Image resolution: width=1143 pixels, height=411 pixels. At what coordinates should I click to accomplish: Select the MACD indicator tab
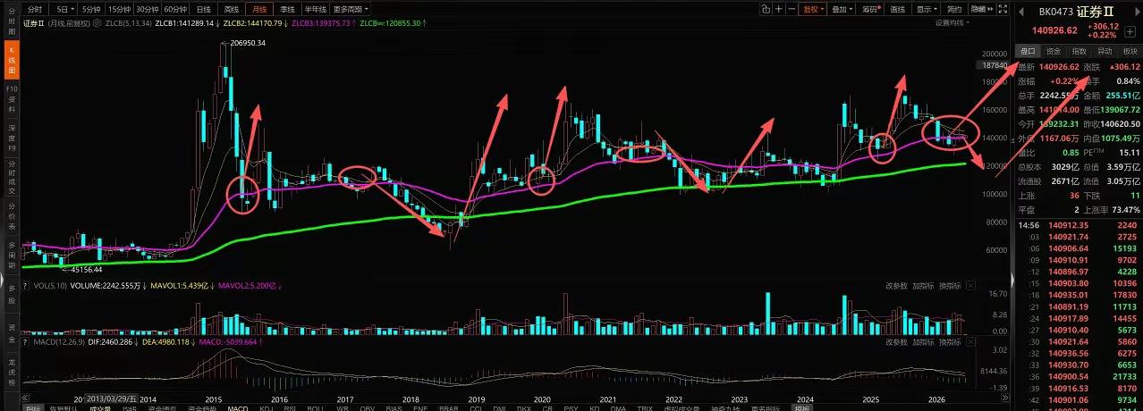point(237,407)
